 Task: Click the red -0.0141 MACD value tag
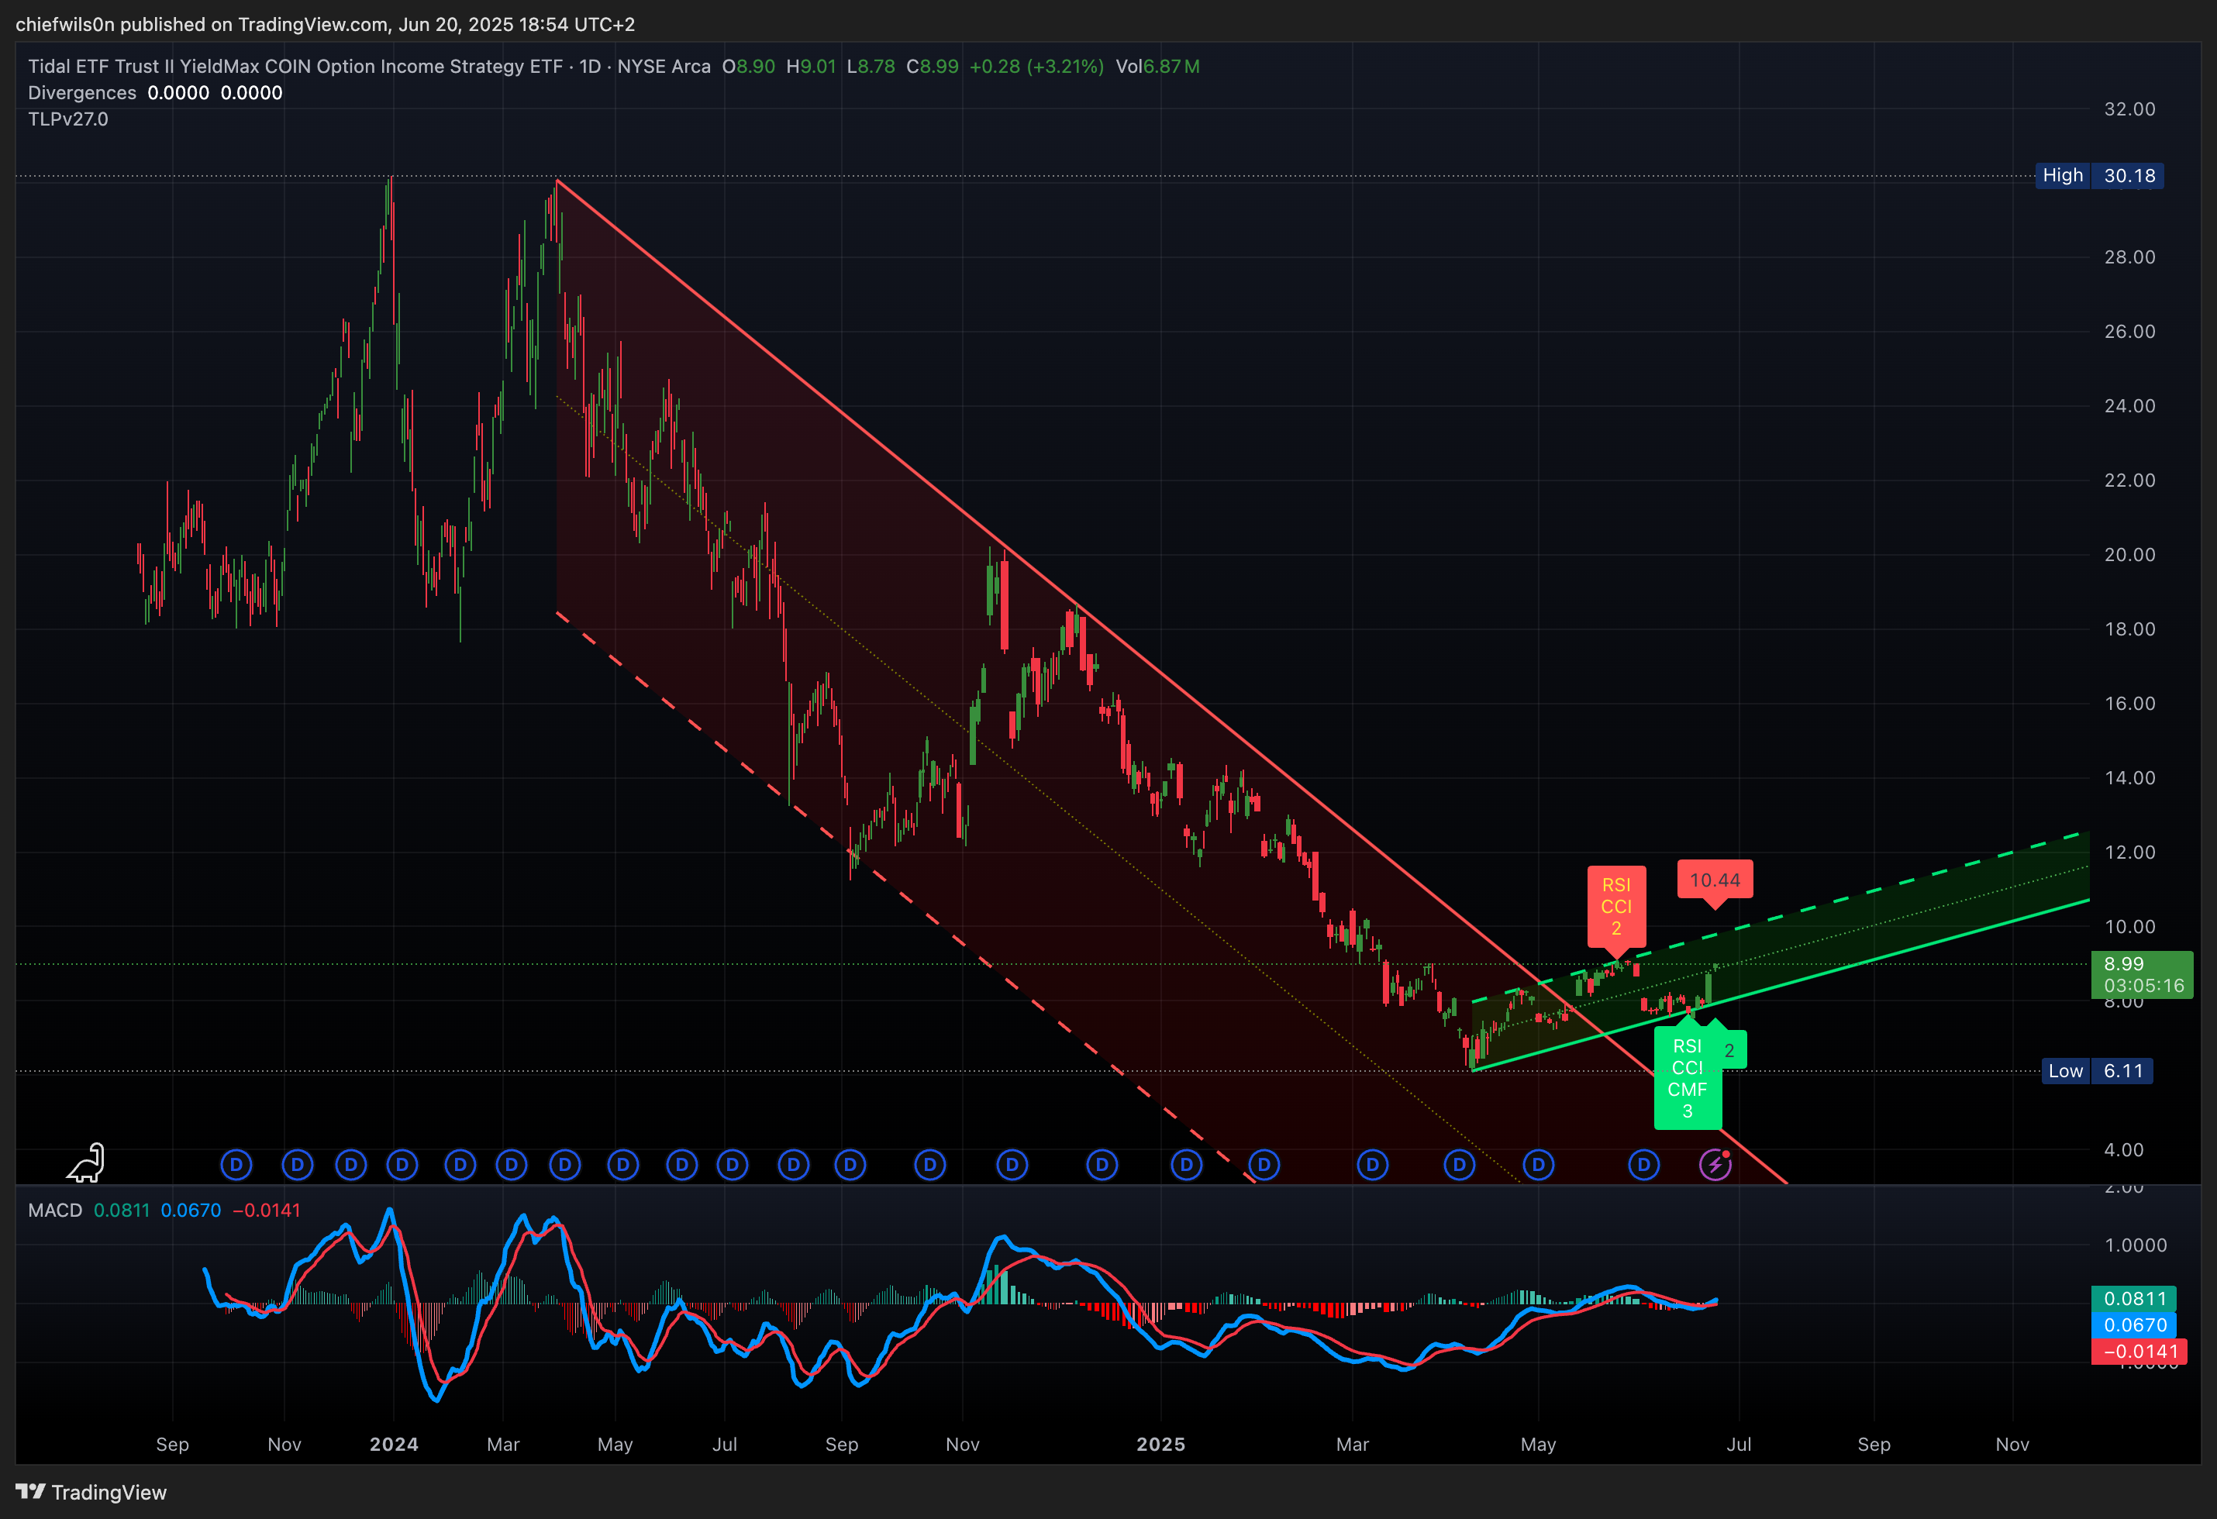(x=2139, y=1351)
